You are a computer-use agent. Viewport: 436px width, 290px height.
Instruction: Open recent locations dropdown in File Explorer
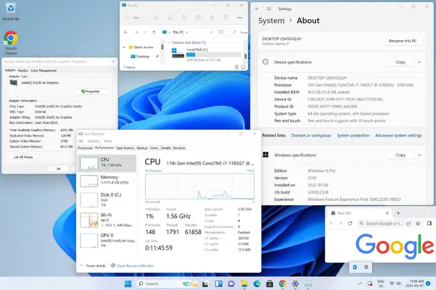(145, 32)
